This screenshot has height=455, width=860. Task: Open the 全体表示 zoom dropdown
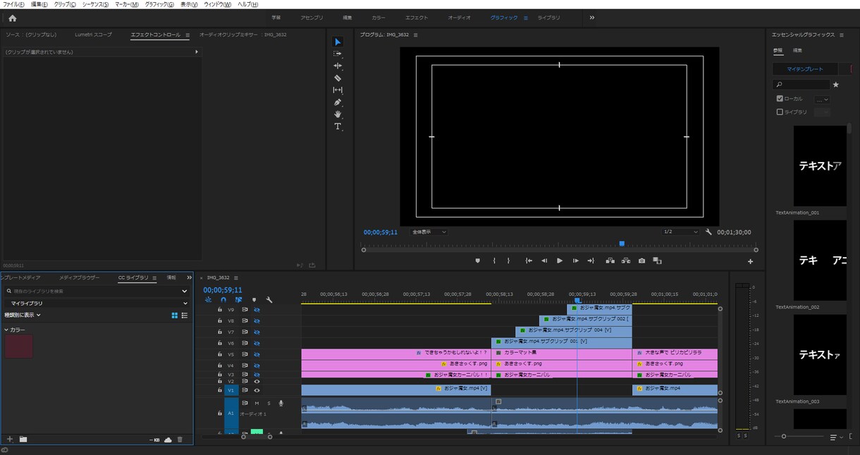coord(429,232)
